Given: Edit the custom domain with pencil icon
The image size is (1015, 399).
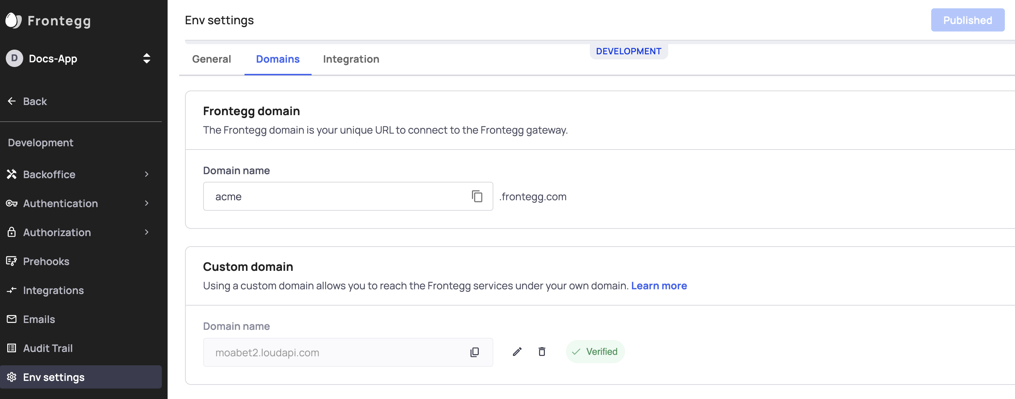Looking at the screenshot, I should click(x=517, y=352).
